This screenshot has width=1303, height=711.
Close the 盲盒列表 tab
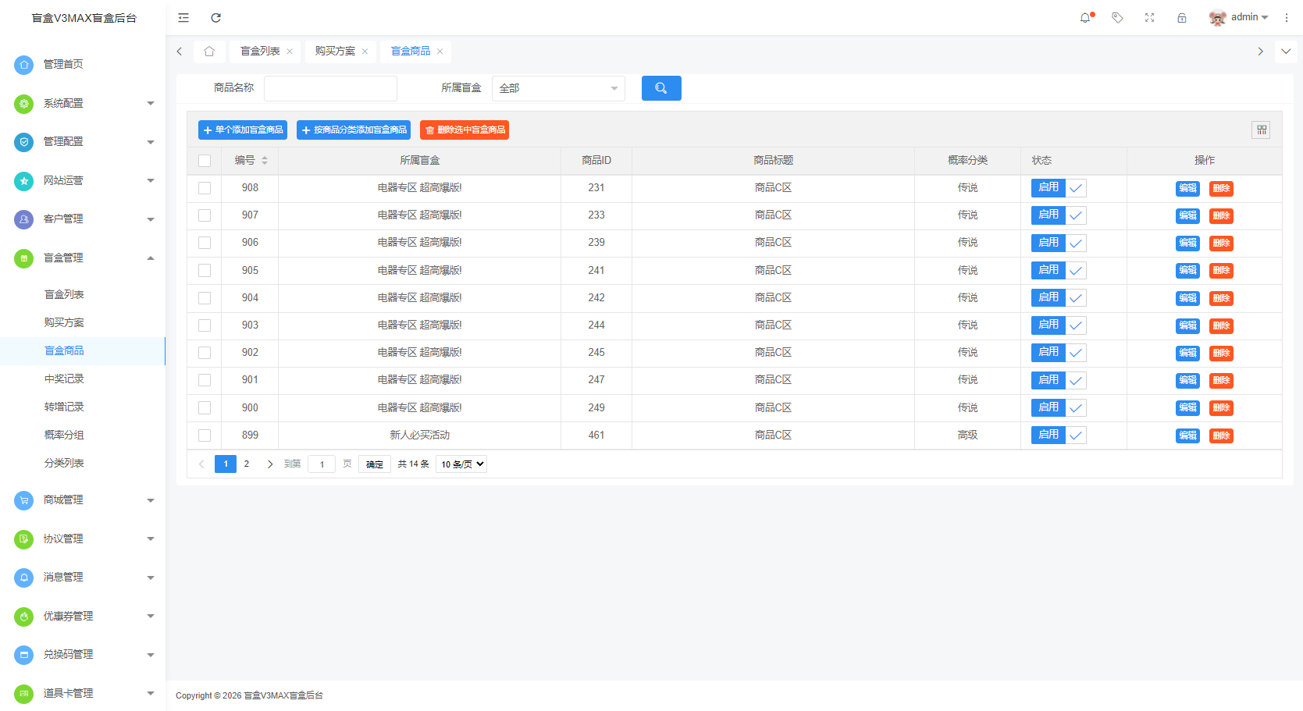coord(290,52)
